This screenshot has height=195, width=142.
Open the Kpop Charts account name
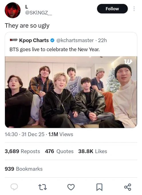pyautogui.click(x=34, y=40)
